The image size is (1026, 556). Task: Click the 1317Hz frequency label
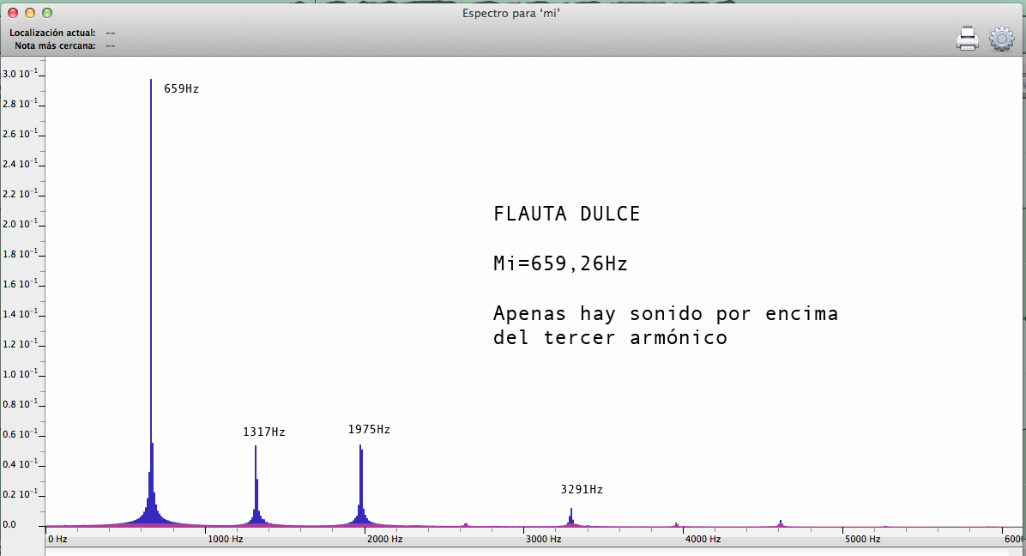(x=263, y=432)
